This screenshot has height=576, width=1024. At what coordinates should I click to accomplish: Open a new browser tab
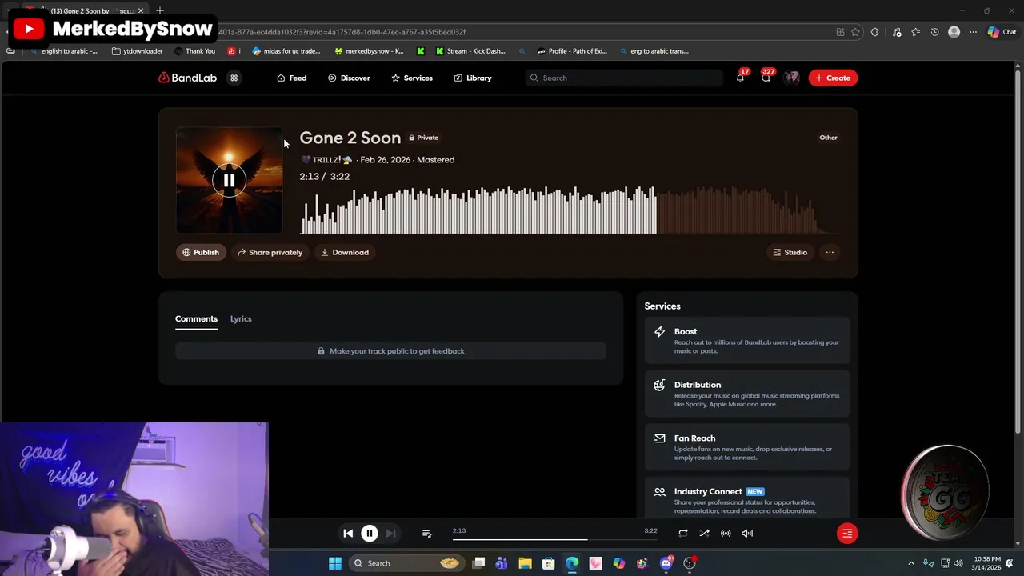pos(160,10)
